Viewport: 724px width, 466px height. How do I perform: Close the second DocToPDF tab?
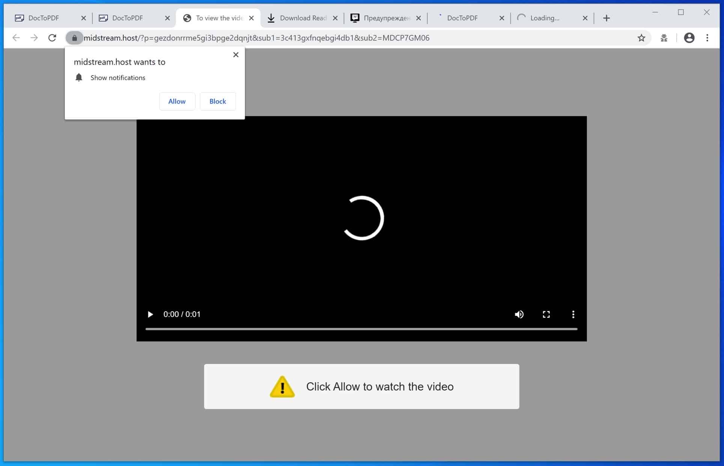pos(167,17)
